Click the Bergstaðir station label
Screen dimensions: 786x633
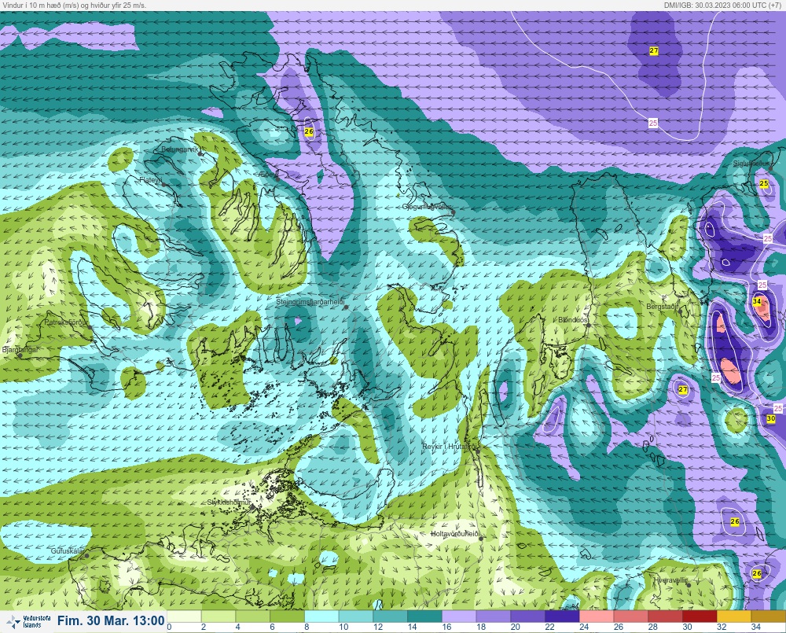[662, 306]
